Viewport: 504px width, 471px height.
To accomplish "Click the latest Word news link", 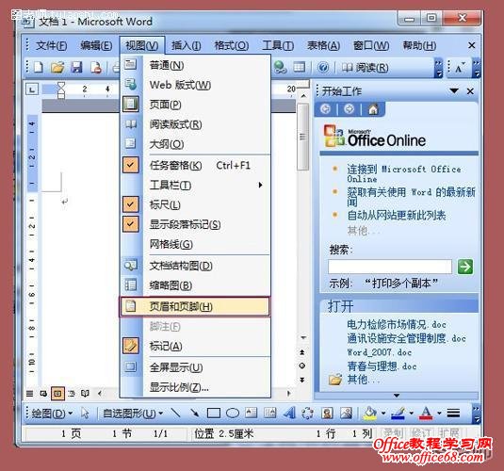I will pos(411,197).
